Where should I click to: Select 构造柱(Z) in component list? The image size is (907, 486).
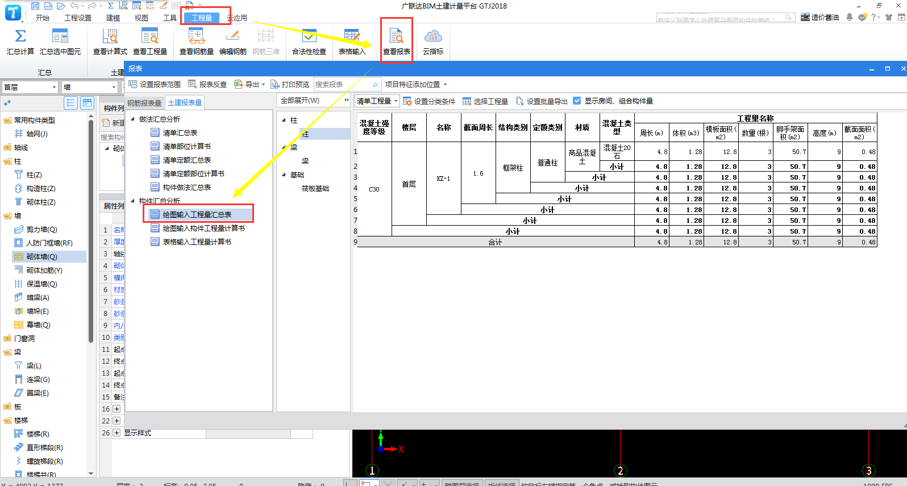[41, 188]
